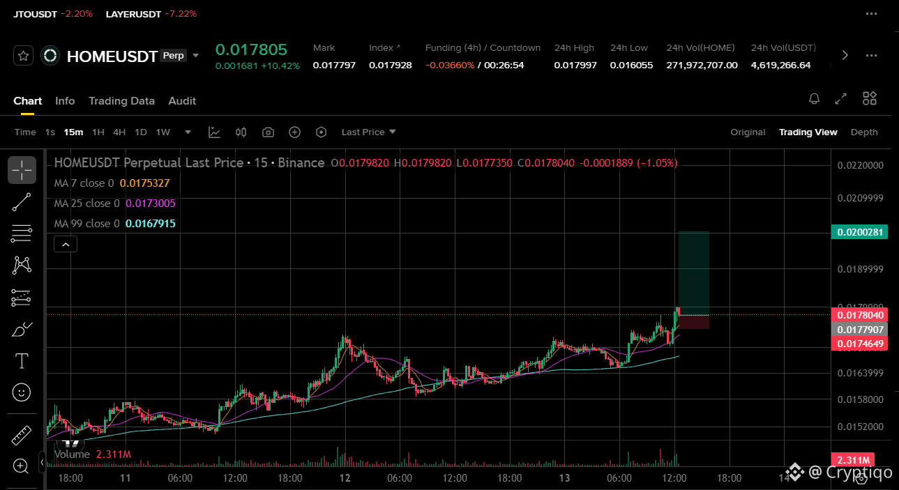Click the Time interval label
This screenshot has width=899, height=490.
pos(25,132)
